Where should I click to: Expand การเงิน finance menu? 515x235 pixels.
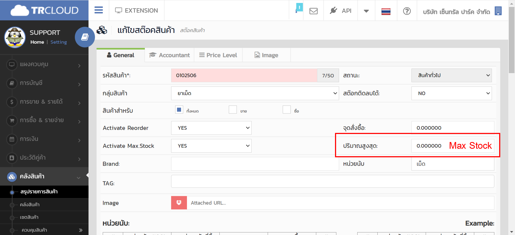[x=44, y=139]
